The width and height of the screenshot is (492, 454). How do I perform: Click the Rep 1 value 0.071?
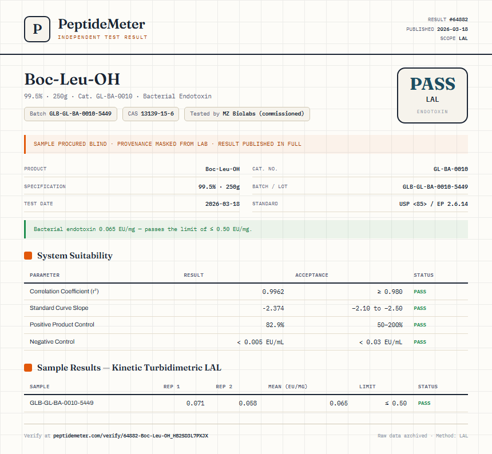[x=195, y=403]
